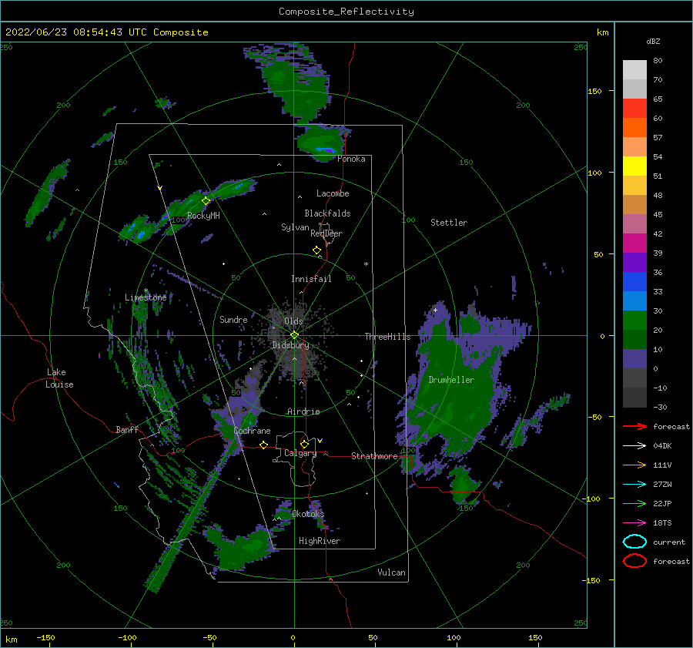Click the red forecast ellipse icon
The height and width of the screenshot is (648, 693).
[x=634, y=561]
